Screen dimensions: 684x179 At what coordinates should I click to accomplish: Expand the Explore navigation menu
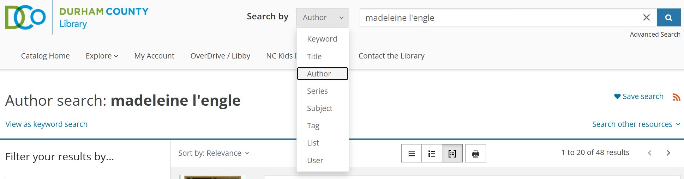coord(102,56)
